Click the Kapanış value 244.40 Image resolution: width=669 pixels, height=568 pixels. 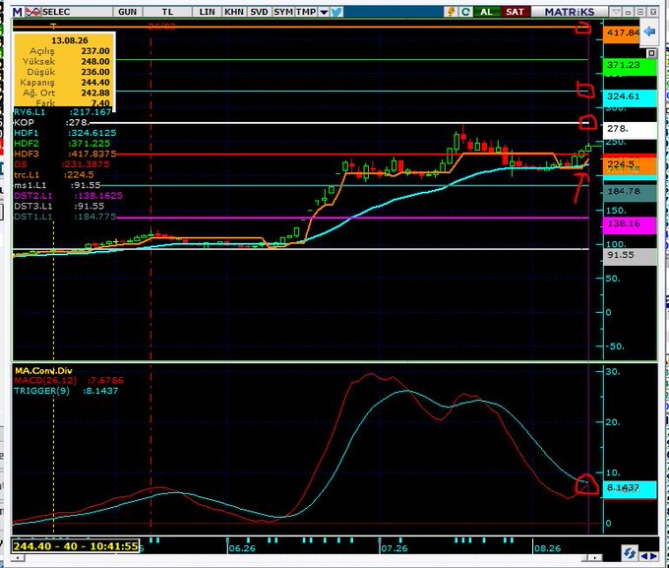95,83
